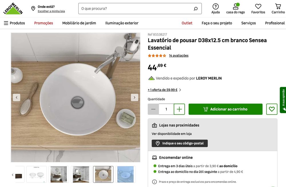Image resolution: width=286 pixels, height=187 pixels.
Task: Click the store location pin icon
Action: pyautogui.click(x=33, y=9)
